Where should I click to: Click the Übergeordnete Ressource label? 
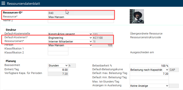click(x=146, y=33)
